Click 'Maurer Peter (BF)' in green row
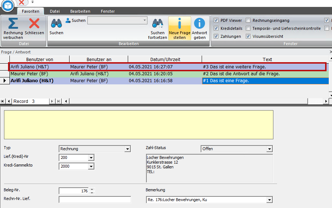Image resolution: width=332 pixels, height=208 pixels. coord(40,74)
